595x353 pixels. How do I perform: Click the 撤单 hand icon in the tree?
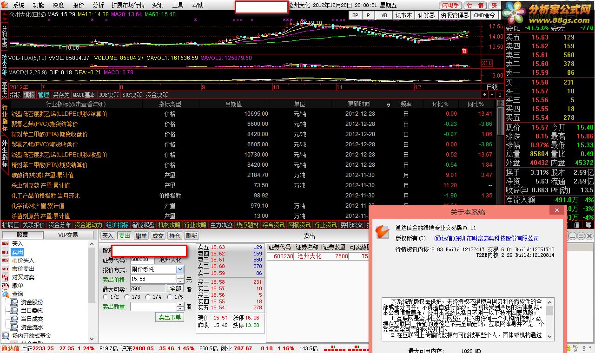tap(5, 285)
